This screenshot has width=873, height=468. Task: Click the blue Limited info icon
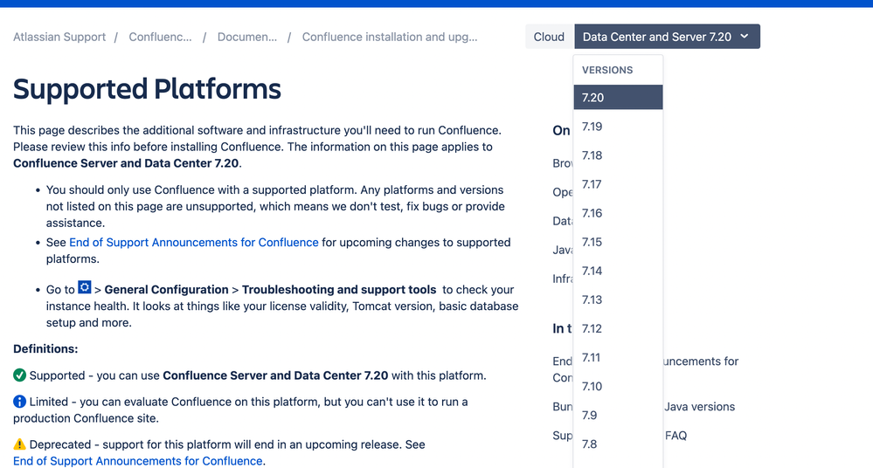coord(19,402)
